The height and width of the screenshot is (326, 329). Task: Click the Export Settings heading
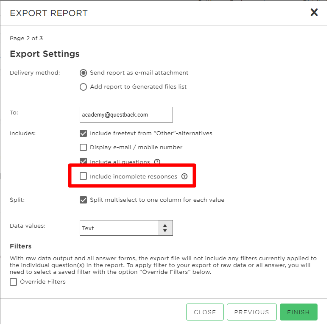coord(45,54)
